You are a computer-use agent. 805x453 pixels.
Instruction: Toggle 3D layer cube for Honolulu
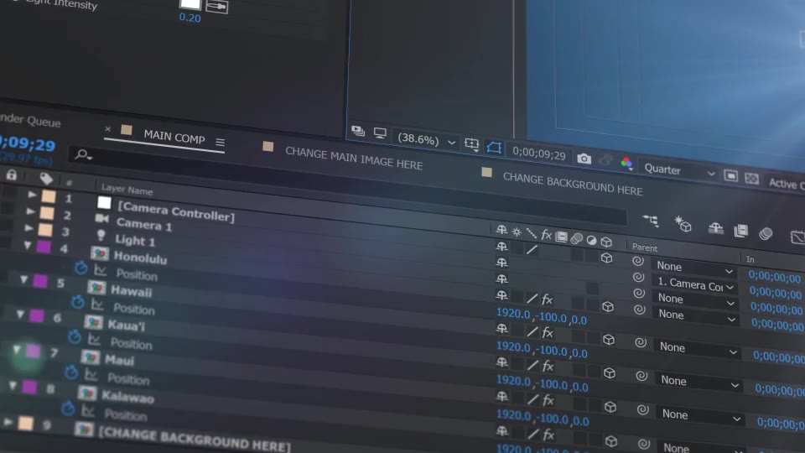click(608, 307)
